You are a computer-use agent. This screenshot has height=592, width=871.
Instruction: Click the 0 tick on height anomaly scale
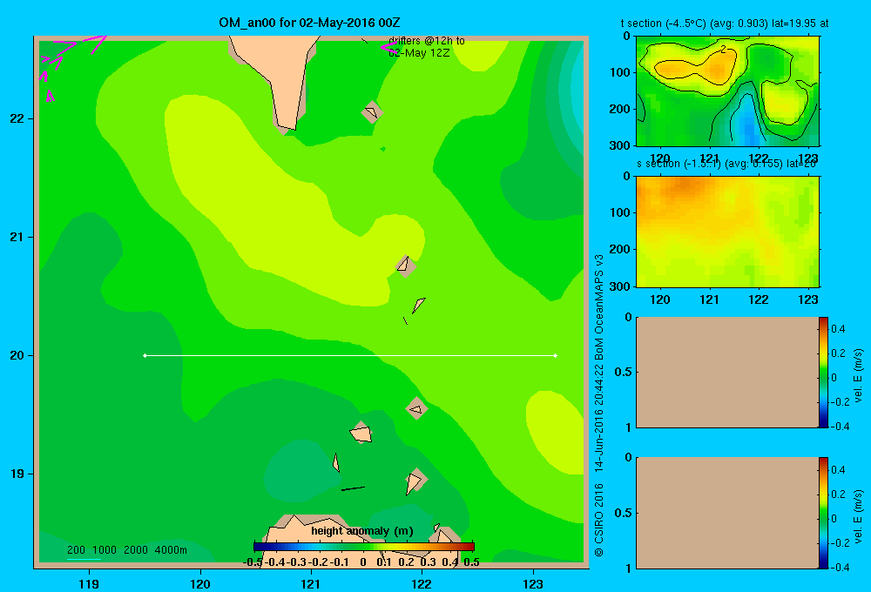click(362, 562)
